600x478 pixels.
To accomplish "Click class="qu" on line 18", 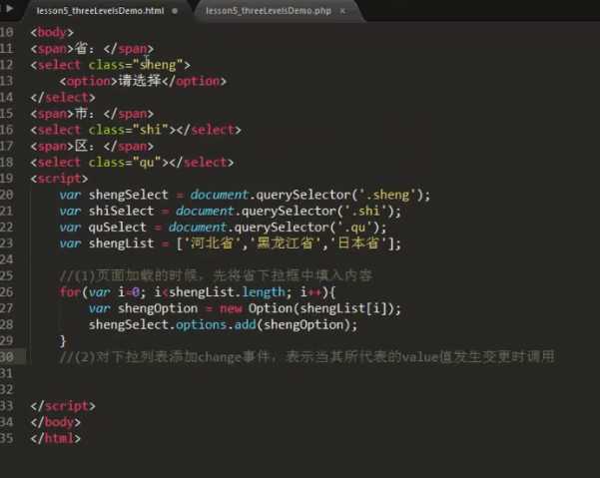I will pos(125,163).
